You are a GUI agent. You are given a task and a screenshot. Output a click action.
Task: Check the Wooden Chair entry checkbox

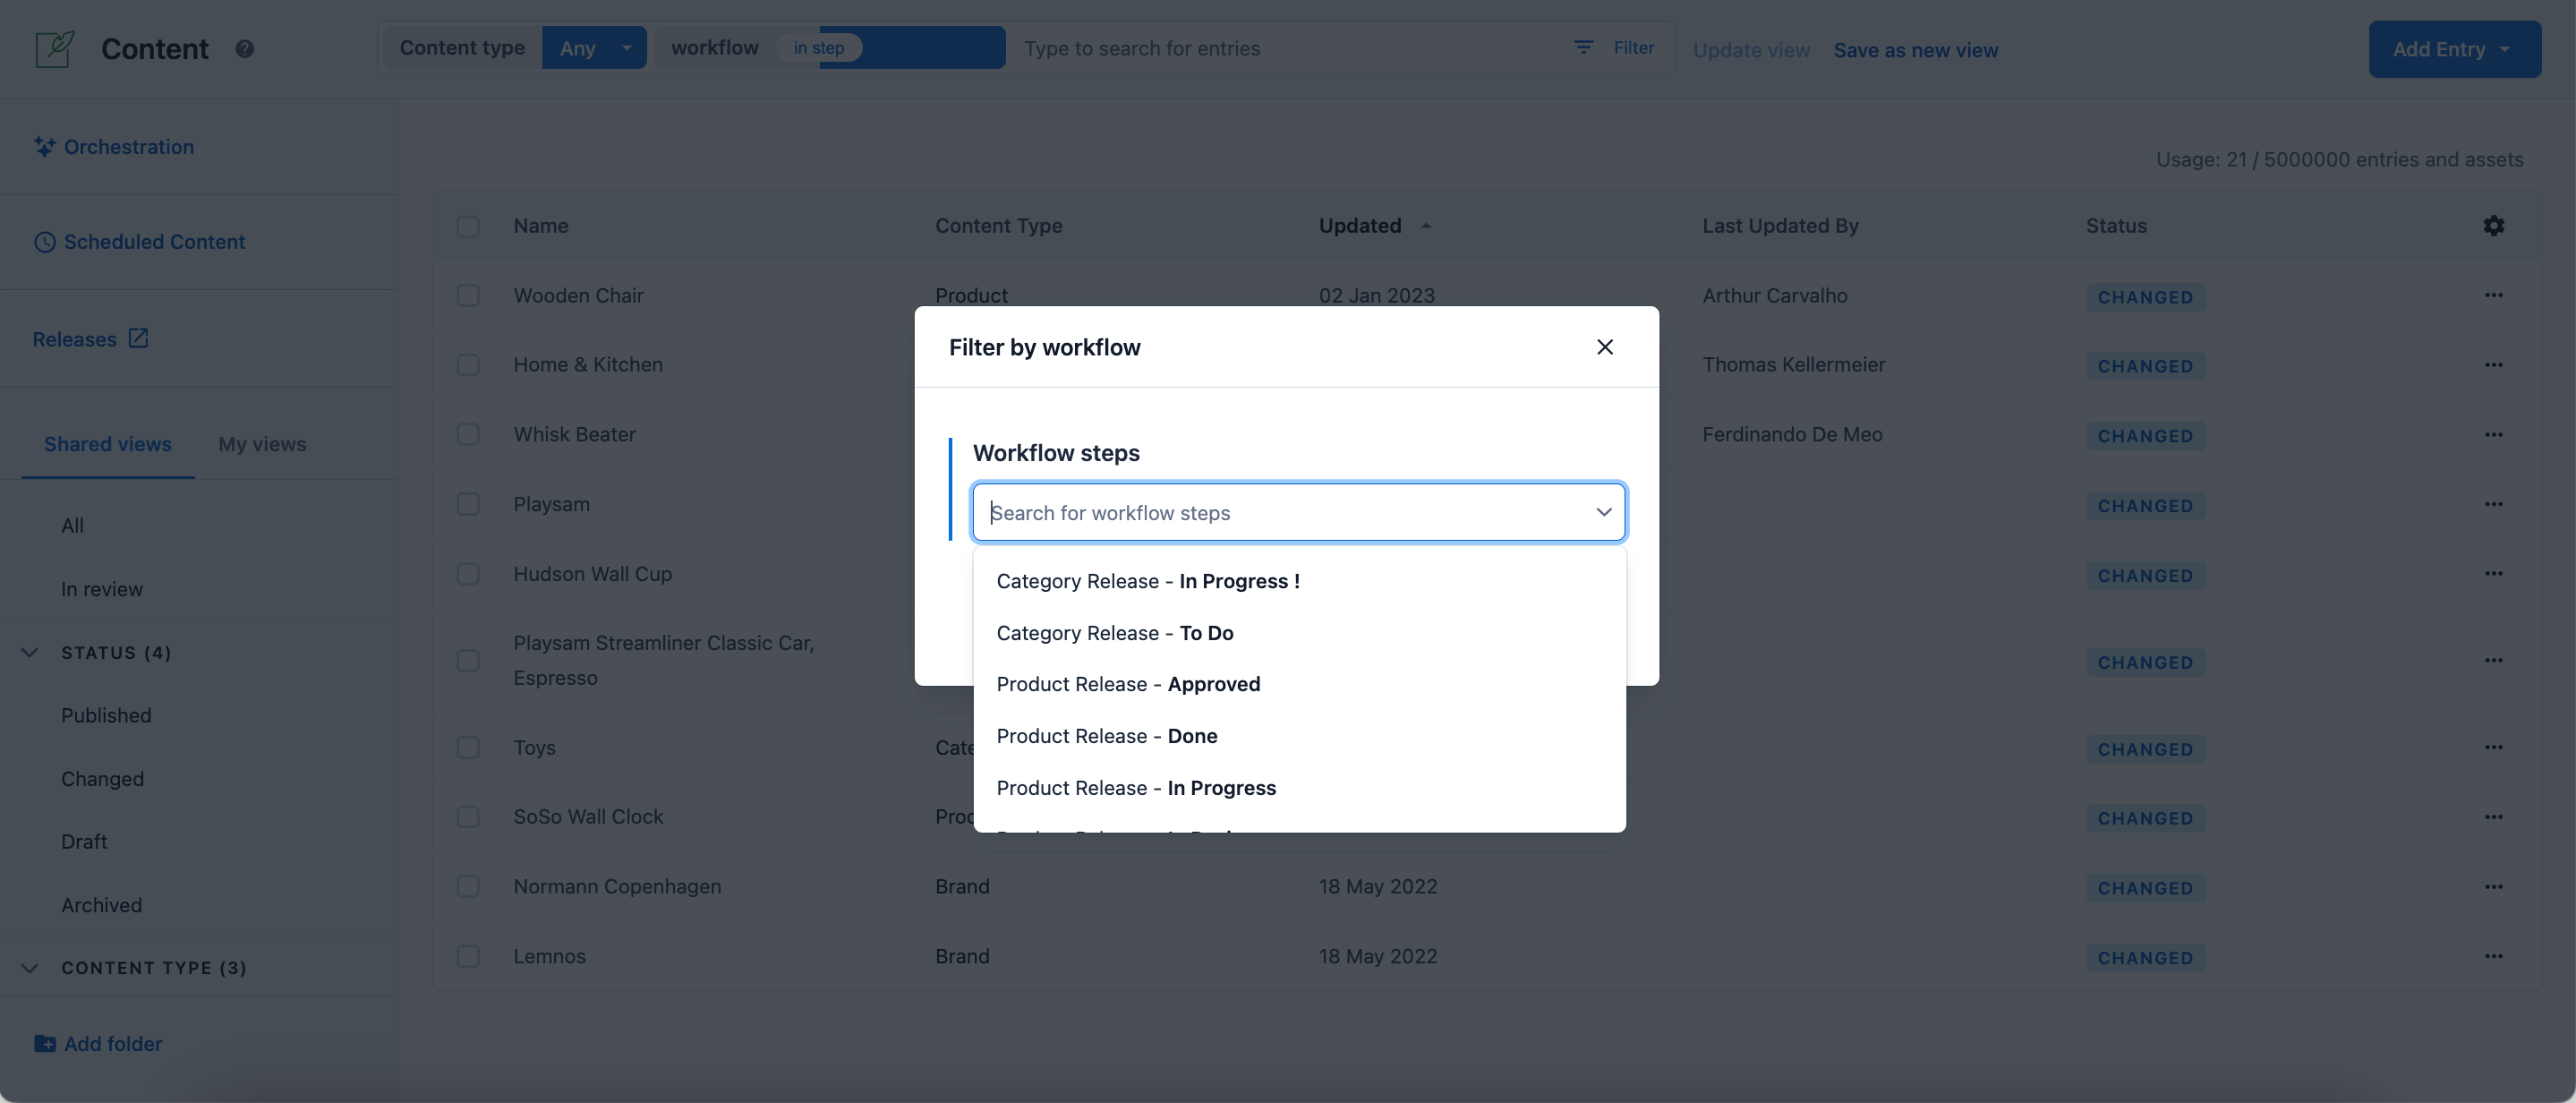(468, 295)
